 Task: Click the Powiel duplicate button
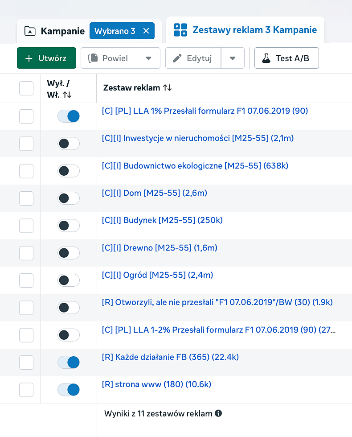109,58
